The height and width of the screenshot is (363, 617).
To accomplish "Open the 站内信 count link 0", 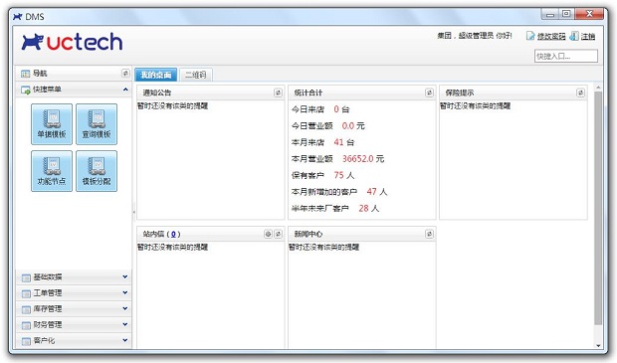I will pos(173,234).
